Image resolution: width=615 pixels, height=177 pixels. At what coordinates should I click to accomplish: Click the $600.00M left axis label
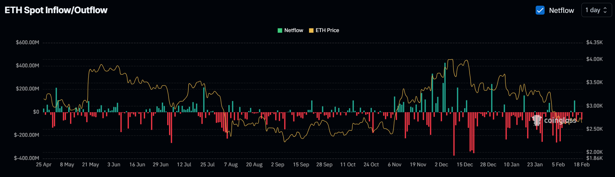click(x=28, y=42)
